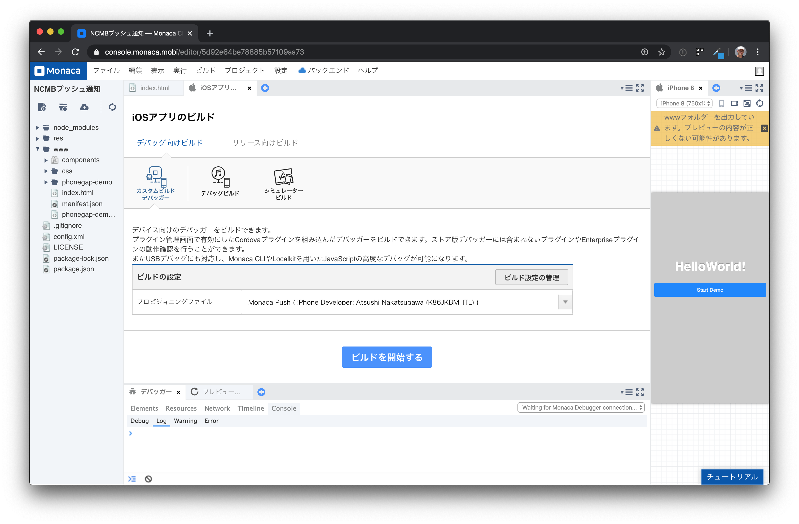Open チュートリアル button
This screenshot has height=524, width=799.
(x=732, y=477)
